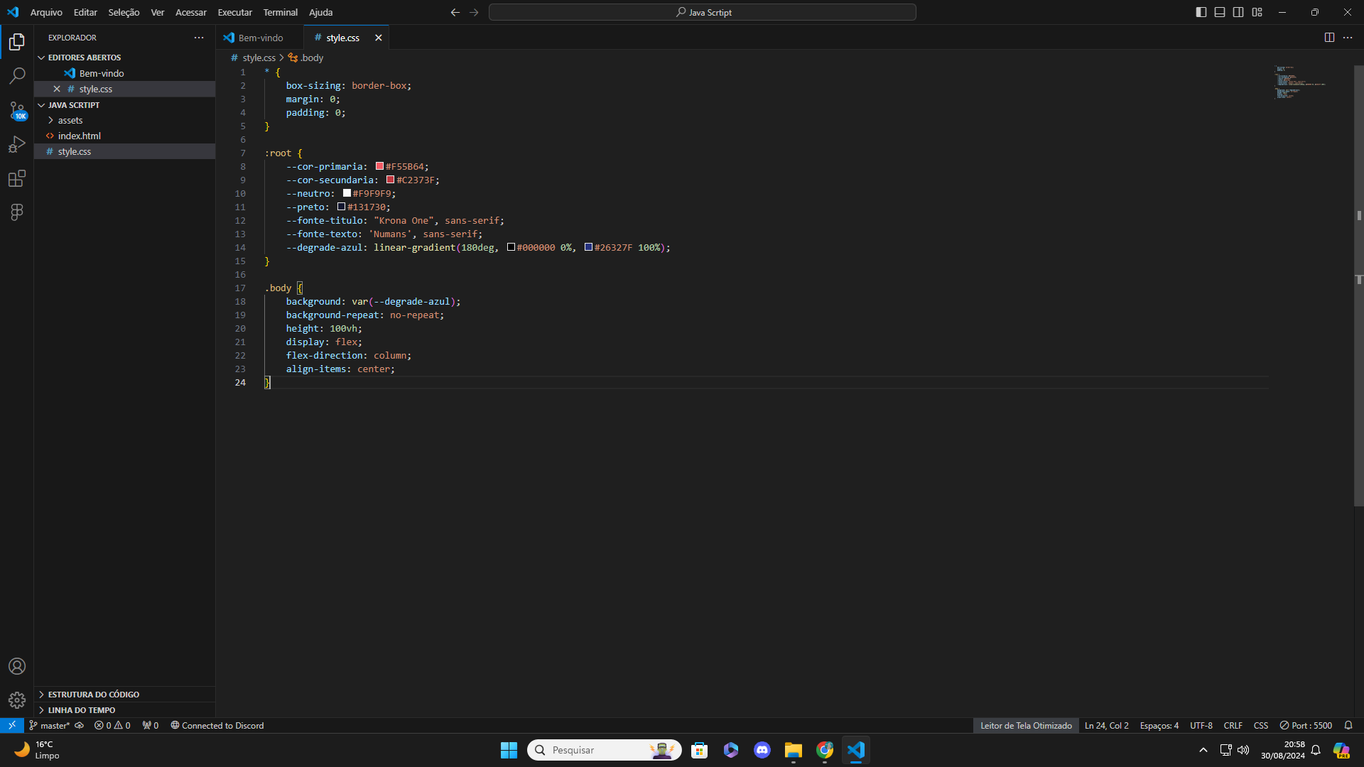Open the errors and warnings counter
This screenshot has height=767, width=1364.
[x=112, y=725]
